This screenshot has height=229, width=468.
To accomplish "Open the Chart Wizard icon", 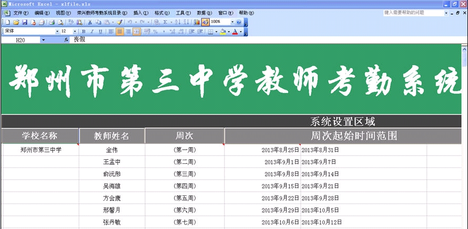I will [x=197, y=22].
